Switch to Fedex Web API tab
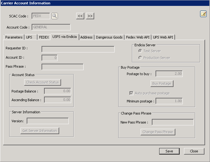 coord(138,37)
